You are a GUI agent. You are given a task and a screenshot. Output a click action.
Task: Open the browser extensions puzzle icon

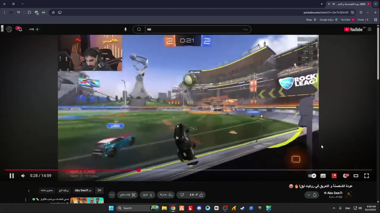click(29, 12)
